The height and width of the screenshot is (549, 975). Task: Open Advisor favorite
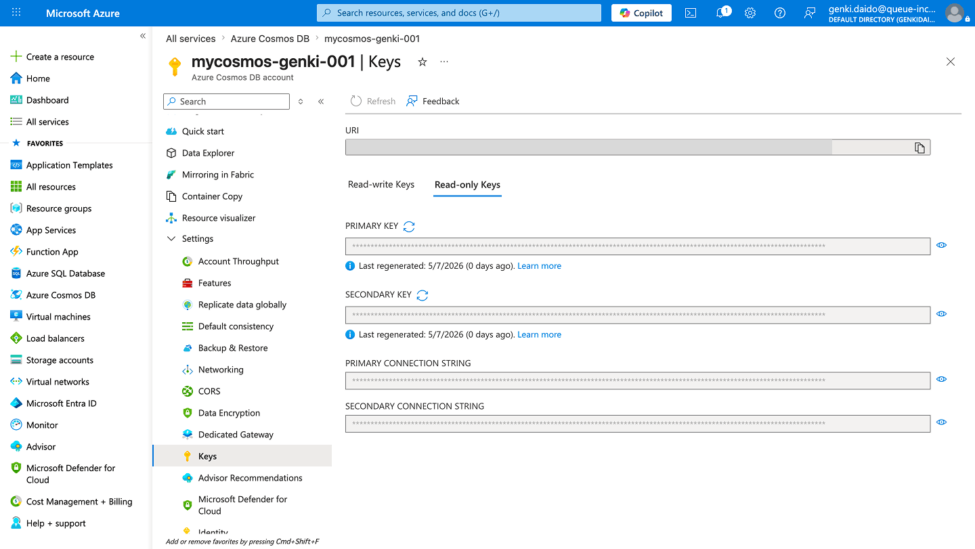pos(33,447)
